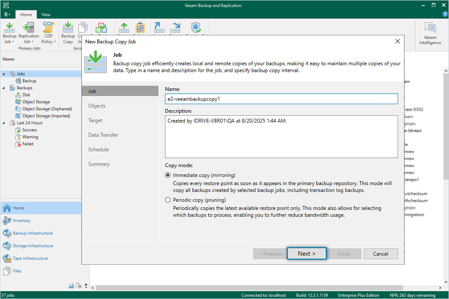Click the Restore green up-arrow ribbon icon
Screen dimensions: 449x299
click(x=124, y=28)
